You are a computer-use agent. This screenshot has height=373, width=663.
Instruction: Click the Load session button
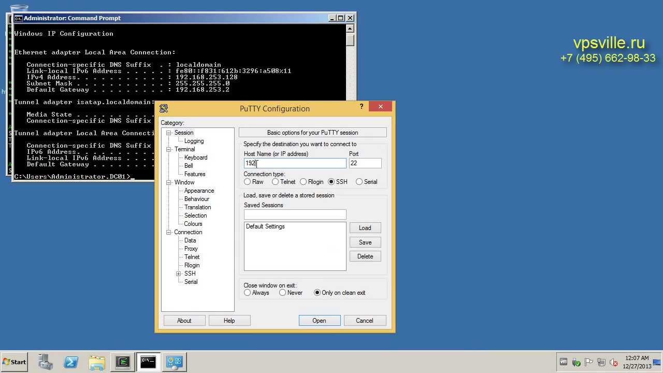point(365,228)
